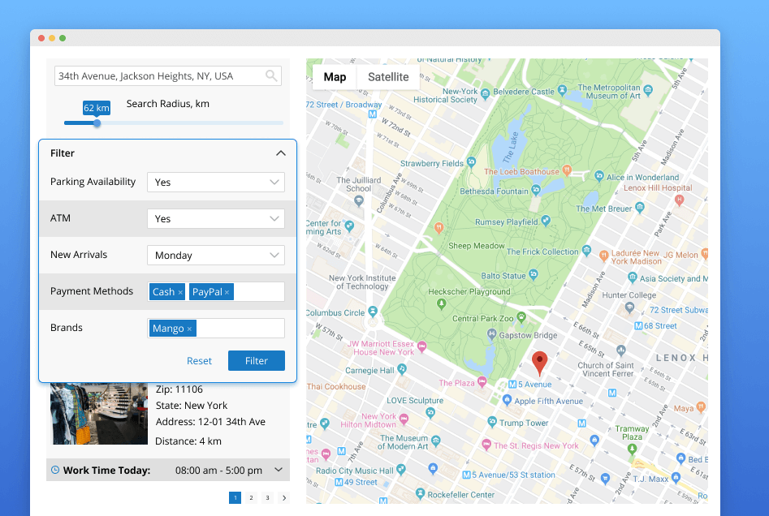This screenshot has width=769, height=516.
Task: Click the clock icon beside Work Time Today
Action: pos(55,470)
